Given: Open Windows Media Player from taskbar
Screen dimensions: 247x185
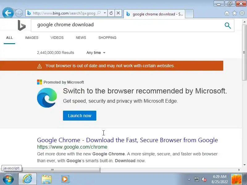Looking at the screenshot, I should [x=65, y=179].
